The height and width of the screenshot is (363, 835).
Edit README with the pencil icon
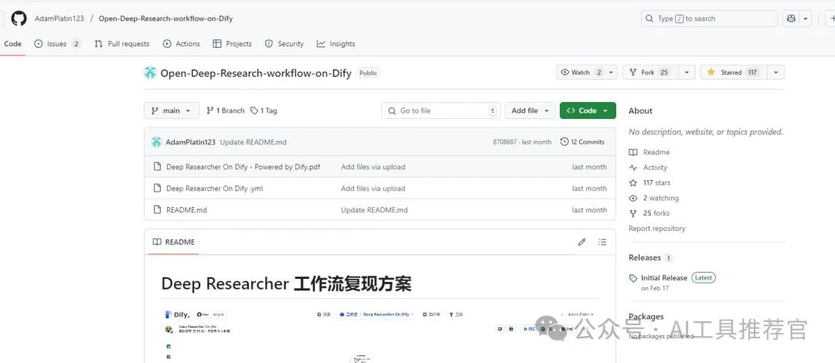pos(582,243)
